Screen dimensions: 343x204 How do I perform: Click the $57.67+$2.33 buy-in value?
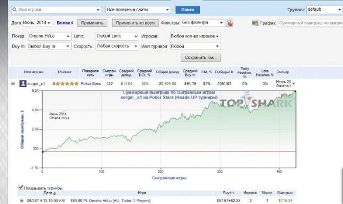228,201
